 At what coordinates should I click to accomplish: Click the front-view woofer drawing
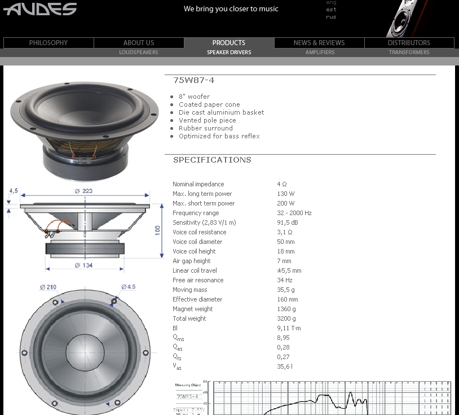tap(85, 349)
